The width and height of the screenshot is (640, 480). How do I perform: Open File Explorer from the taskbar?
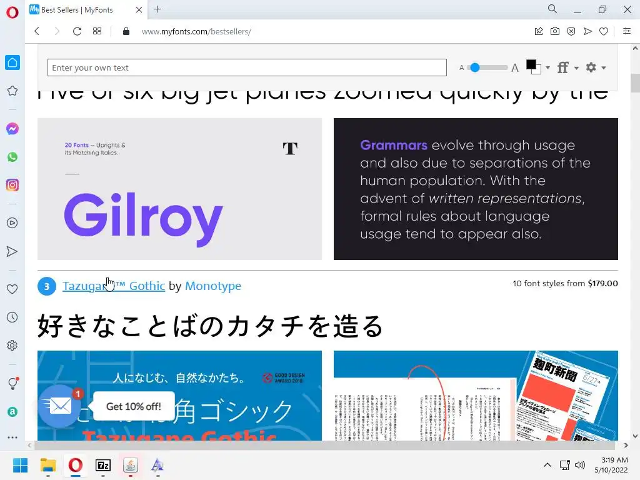[47, 465]
